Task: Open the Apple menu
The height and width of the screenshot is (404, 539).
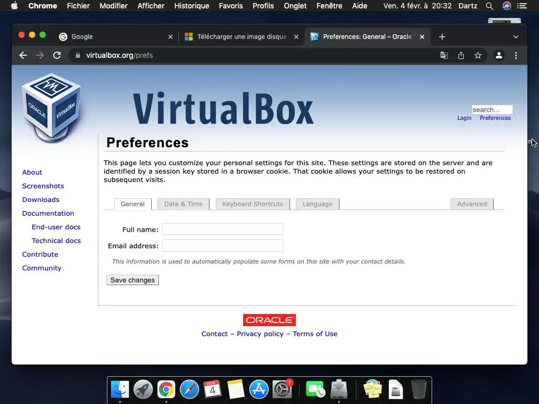Action: [14, 6]
